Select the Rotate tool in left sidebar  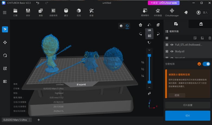tap(5, 55)
